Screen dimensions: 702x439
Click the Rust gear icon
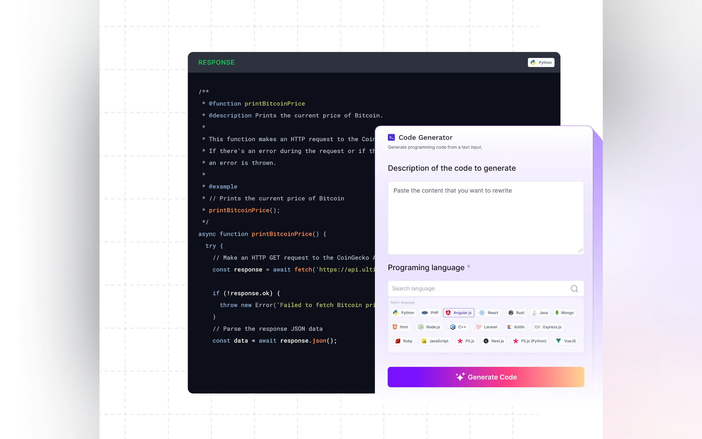[x=511, y=313]
